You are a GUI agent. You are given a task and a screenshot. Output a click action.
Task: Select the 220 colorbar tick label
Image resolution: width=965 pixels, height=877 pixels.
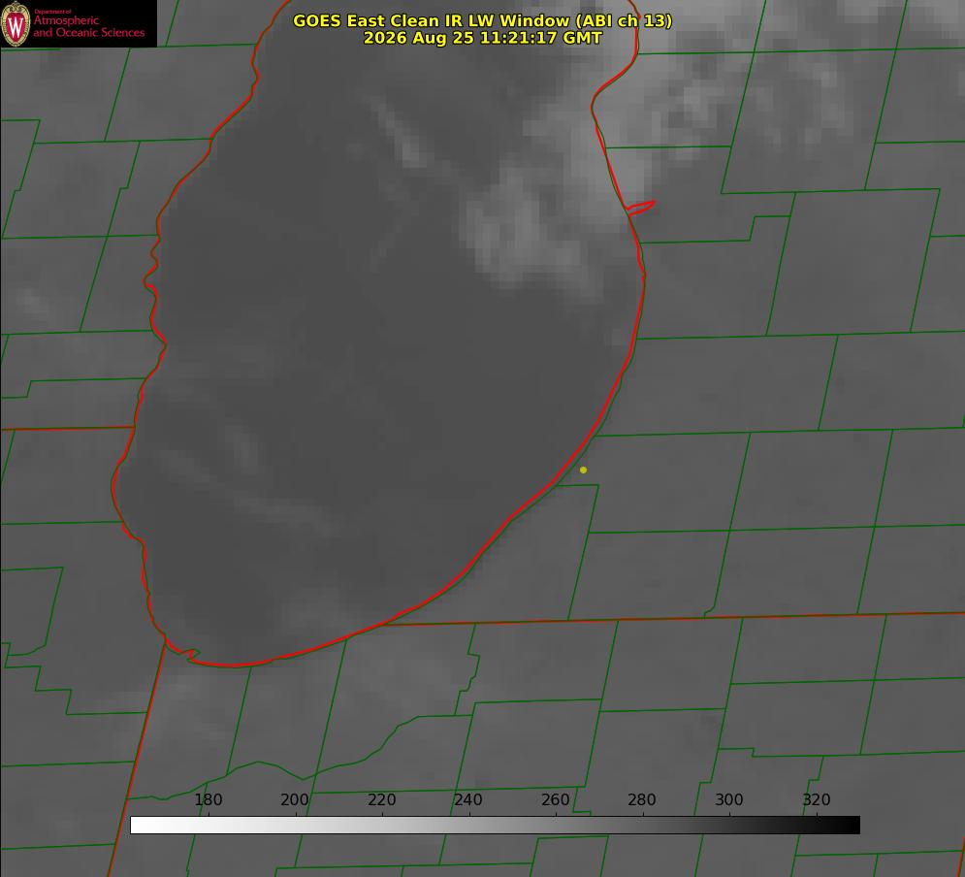point(381,799)
